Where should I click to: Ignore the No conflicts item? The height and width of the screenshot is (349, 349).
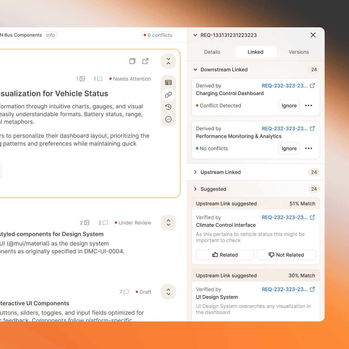[x=289, y=148]
